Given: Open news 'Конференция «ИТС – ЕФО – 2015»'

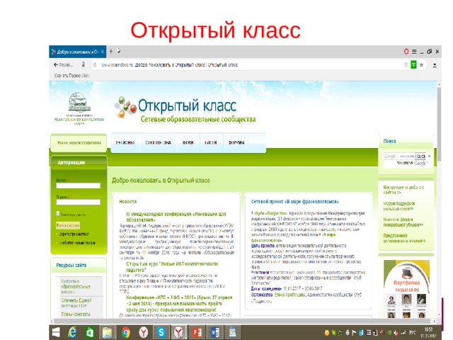Looking at the screenshot, I should [179, 304].
